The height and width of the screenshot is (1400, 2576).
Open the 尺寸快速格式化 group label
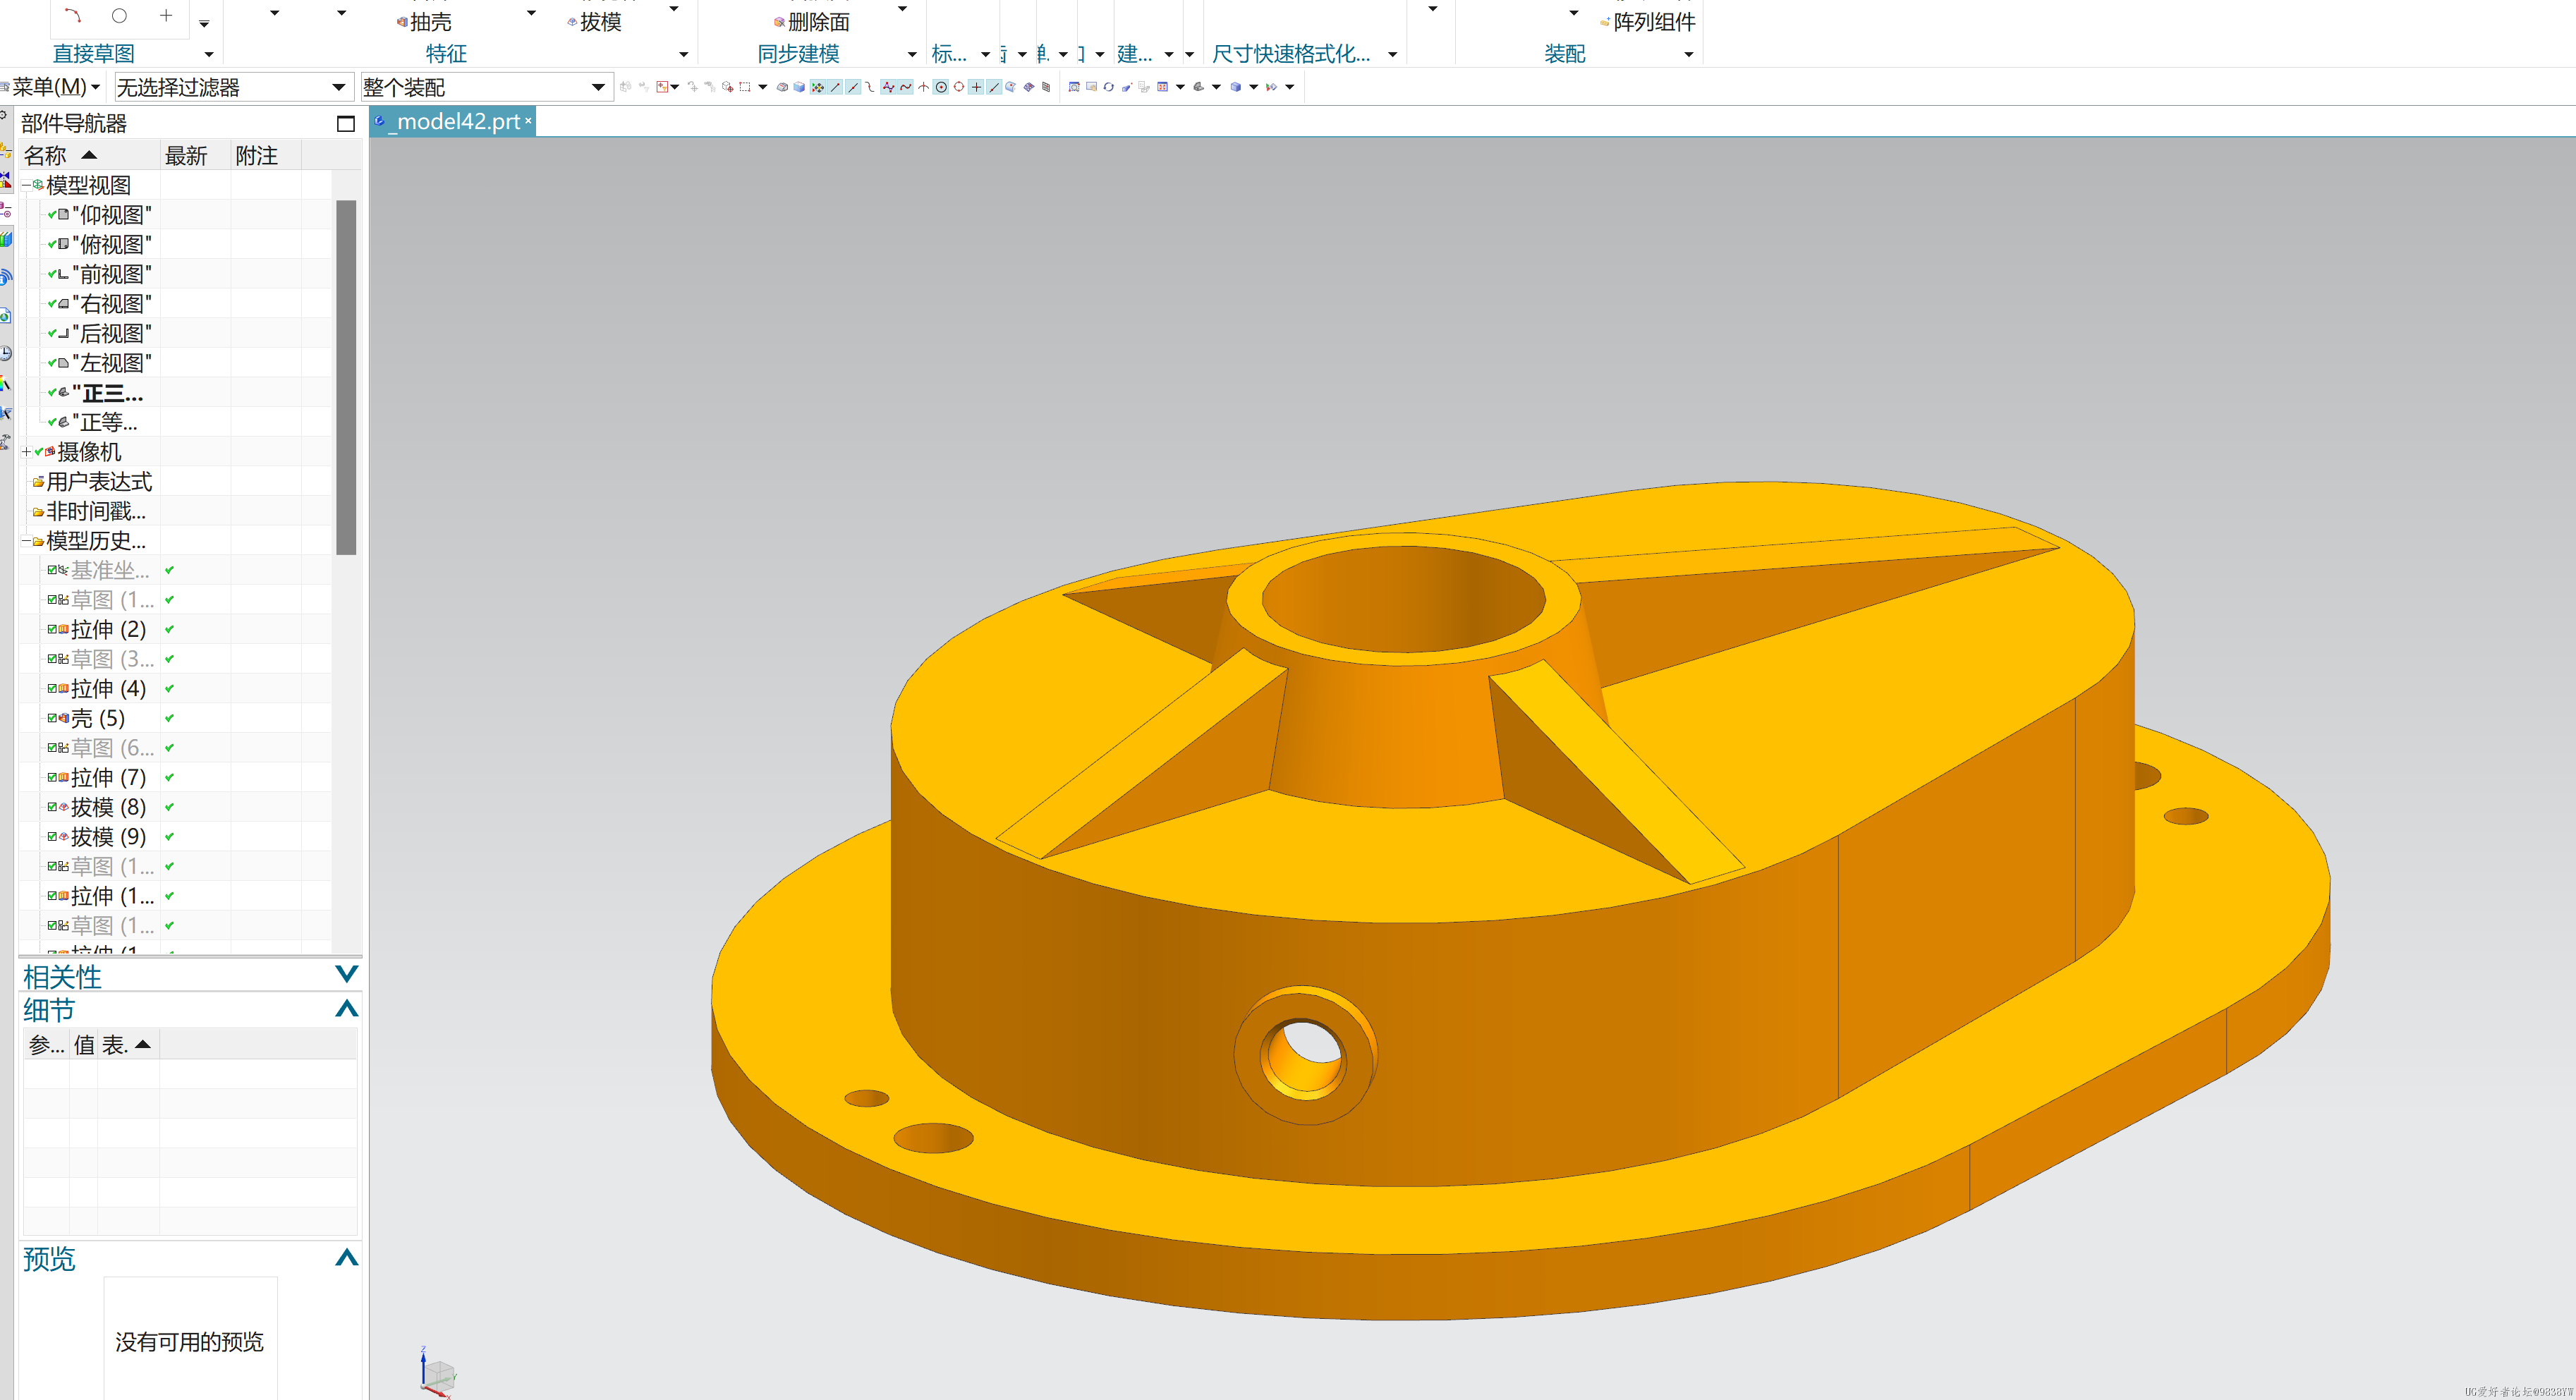(1291, 53)
